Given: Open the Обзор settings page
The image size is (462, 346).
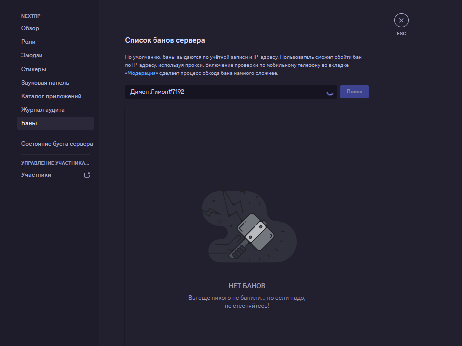Looking at the screenshot, I should (x=30, y=28).
